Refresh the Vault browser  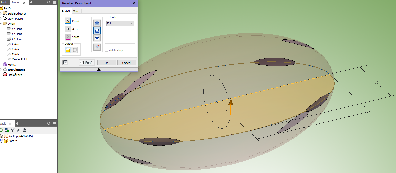point(2,130)
